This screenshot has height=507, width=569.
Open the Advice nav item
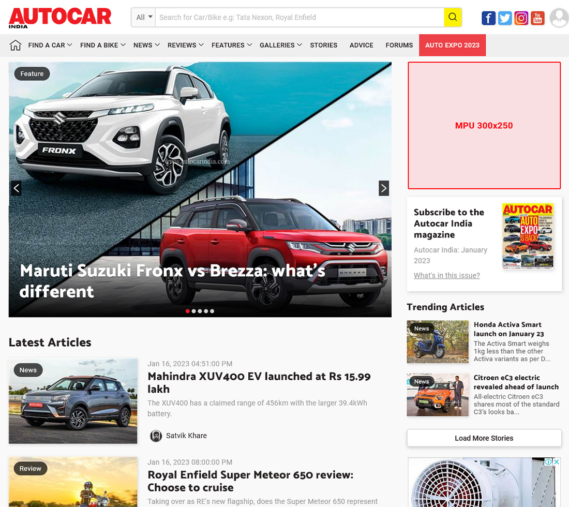pos(362,46)
